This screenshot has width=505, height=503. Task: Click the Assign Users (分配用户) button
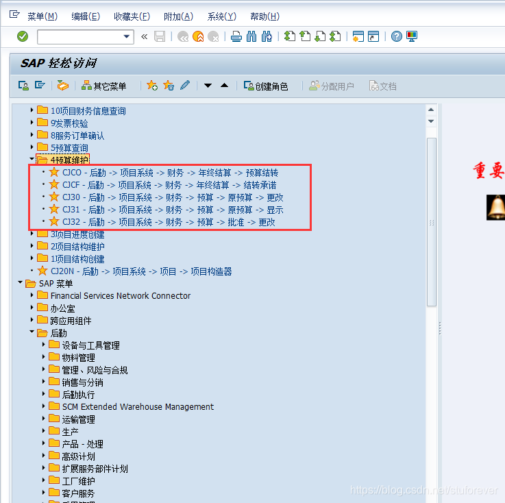tap(332, 86)
